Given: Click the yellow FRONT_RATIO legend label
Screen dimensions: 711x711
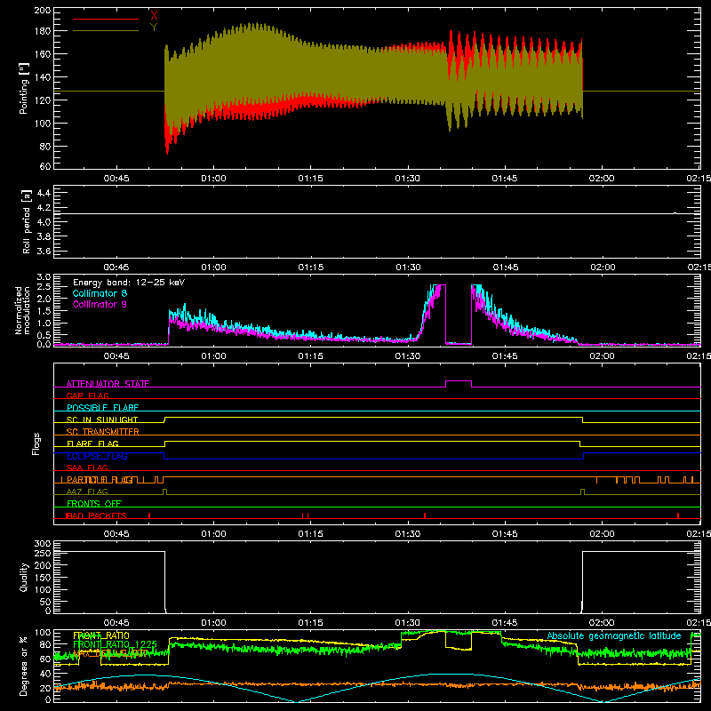Looking at the screenshot, I should point(101,635).
